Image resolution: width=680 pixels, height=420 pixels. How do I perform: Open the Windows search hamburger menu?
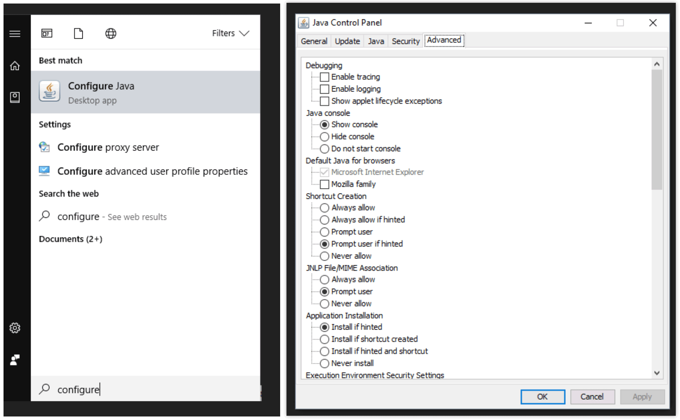15,33
